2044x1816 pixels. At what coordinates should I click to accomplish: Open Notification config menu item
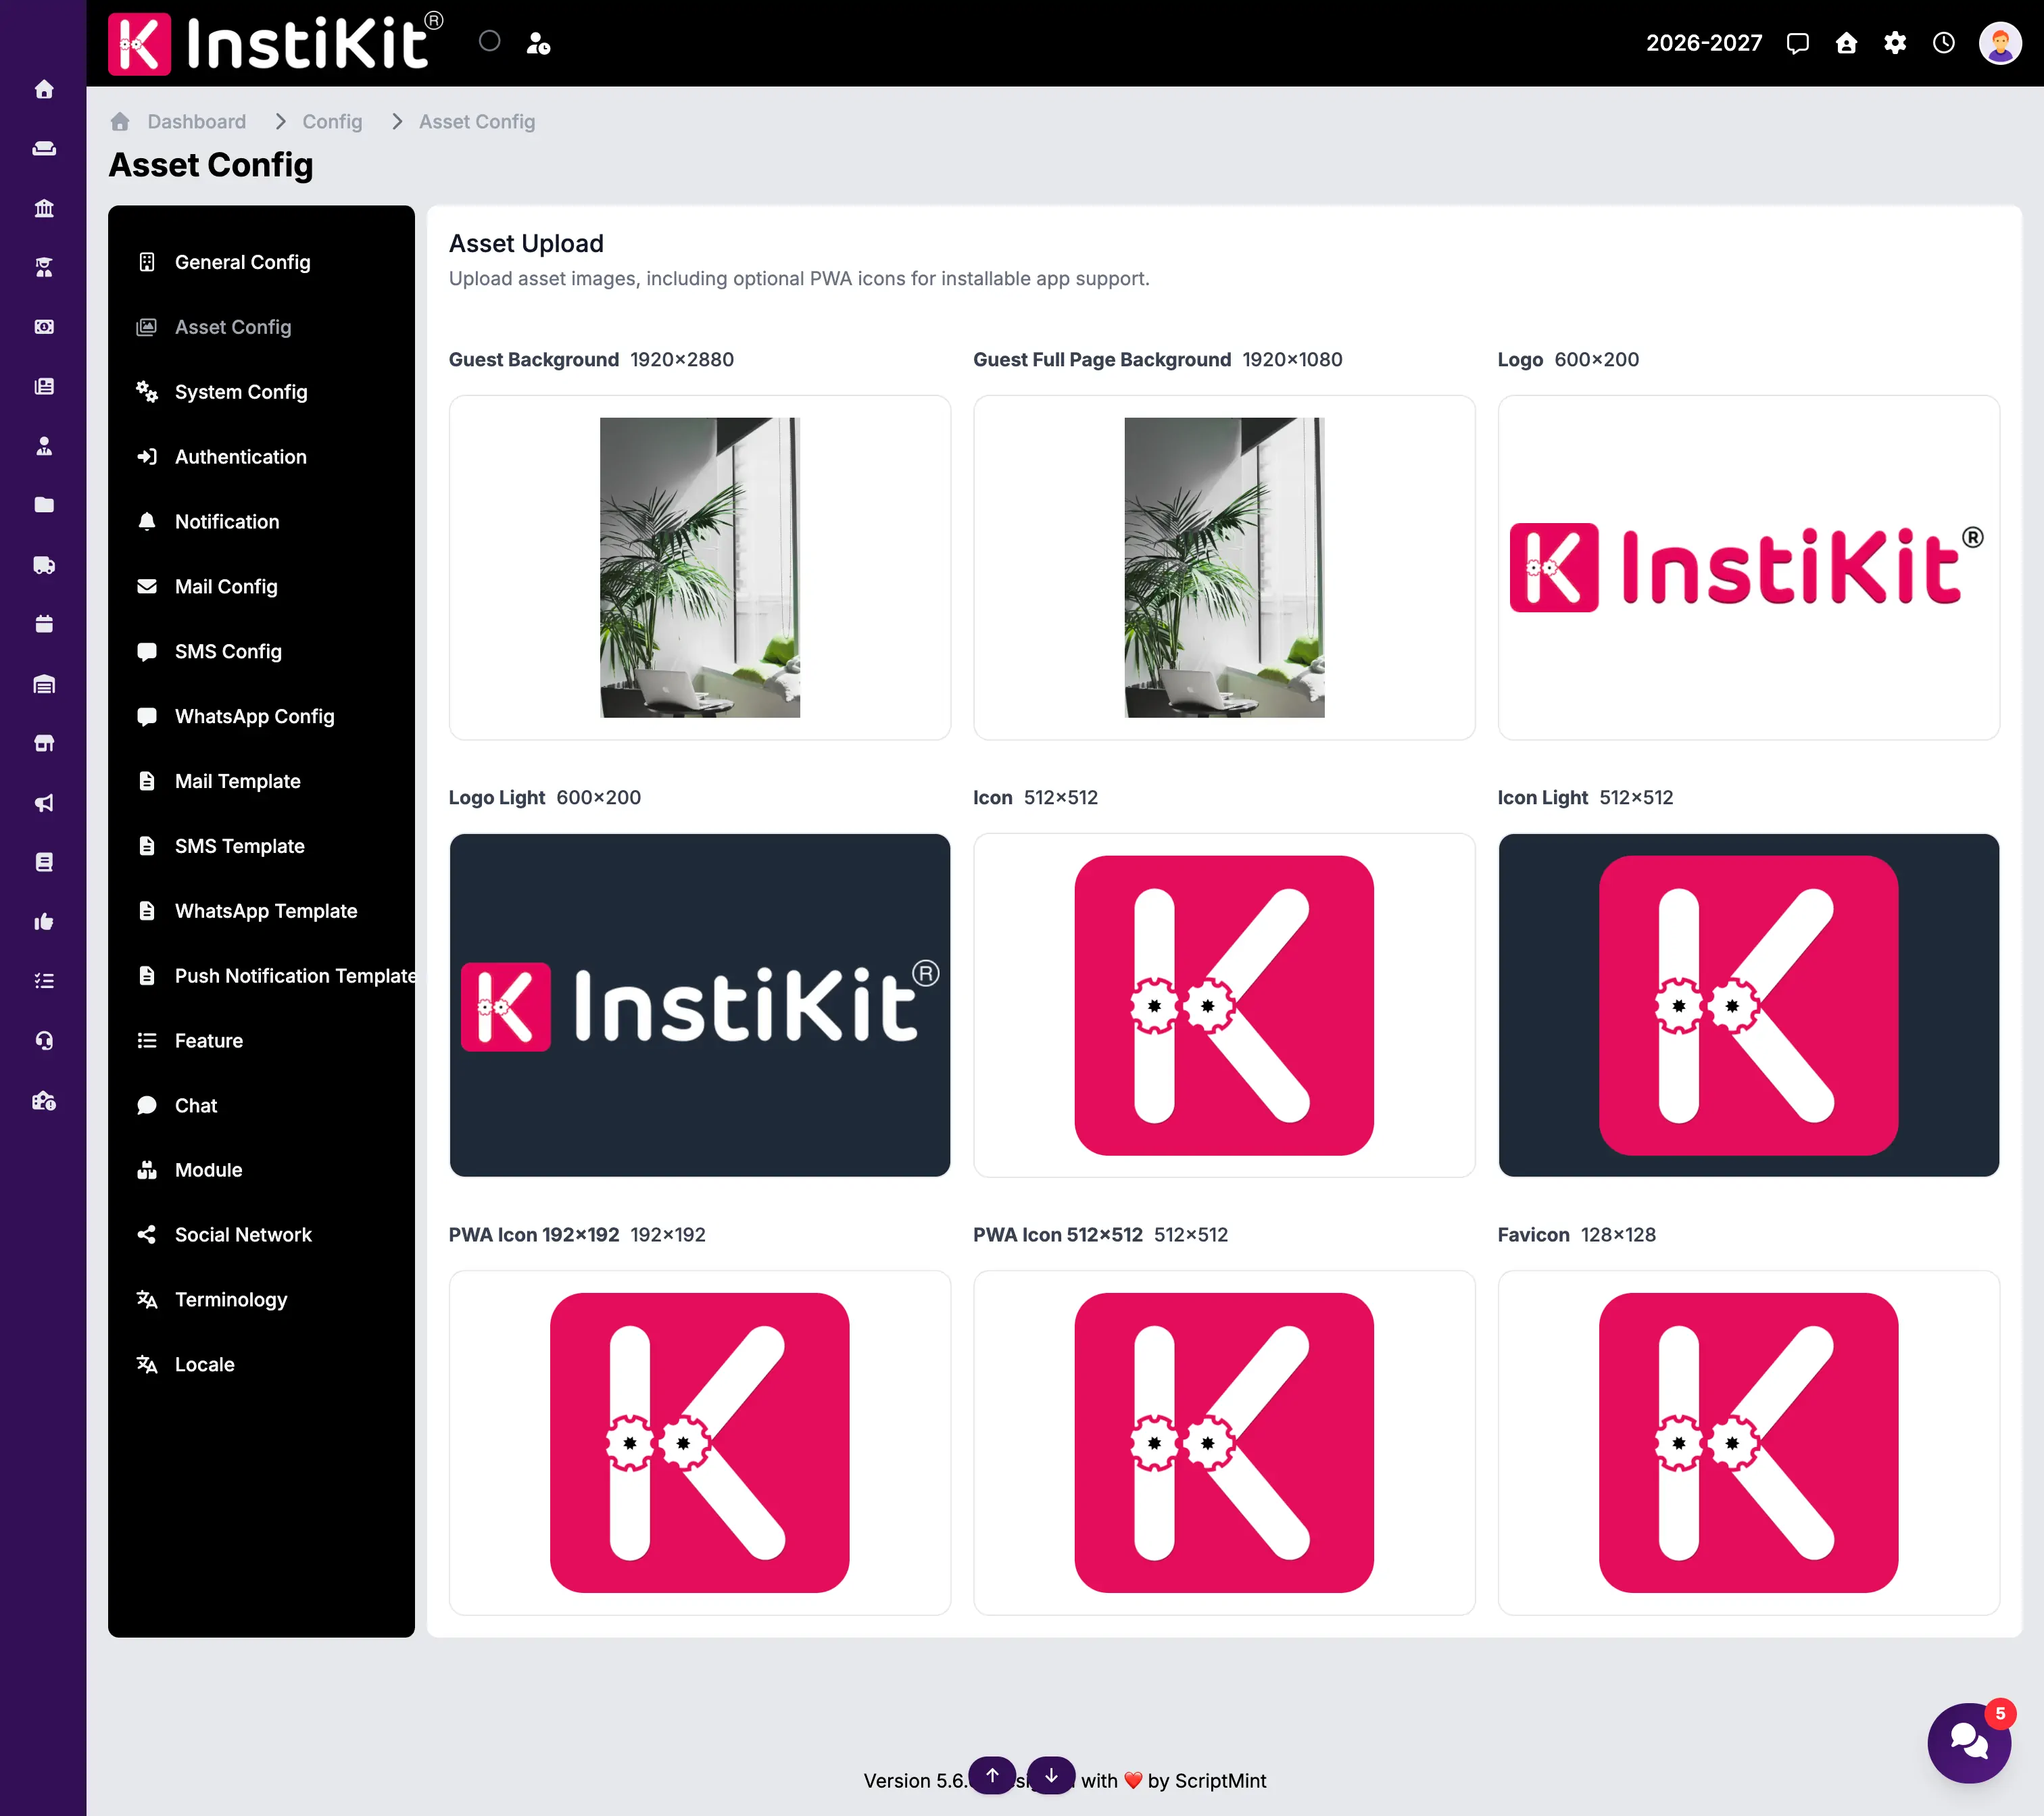(x=261, y=522)
